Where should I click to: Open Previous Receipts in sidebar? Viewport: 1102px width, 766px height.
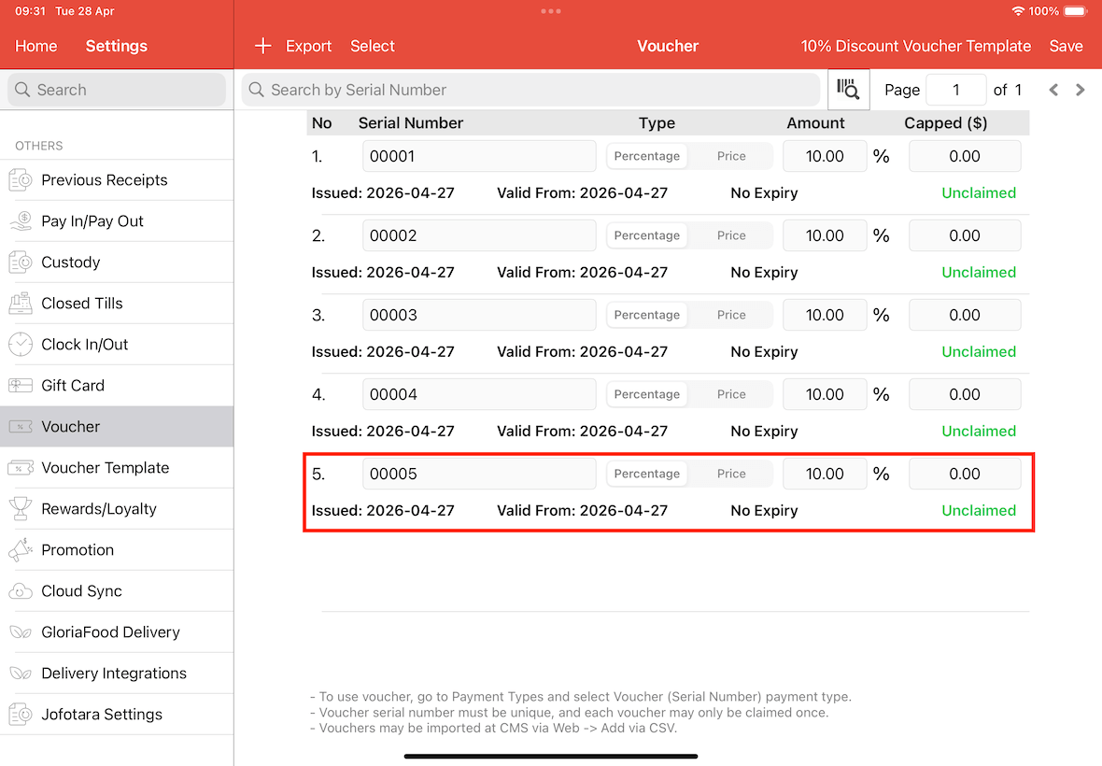pyautogui.click(x=117, y=180)
